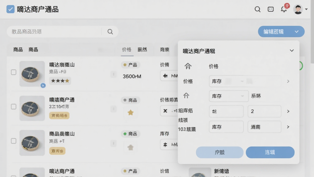The height and width of the screenshot is (177, 314).
Task: Click the bottom-left 库存 field in panel
Action: click(x=226, y=127)
